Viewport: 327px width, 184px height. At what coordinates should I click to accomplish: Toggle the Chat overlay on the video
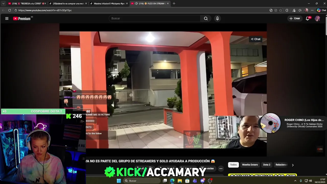(x=255, y=39)
